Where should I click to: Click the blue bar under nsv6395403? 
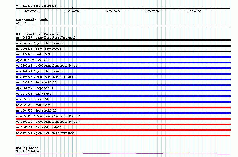click(x=123, y=85)
